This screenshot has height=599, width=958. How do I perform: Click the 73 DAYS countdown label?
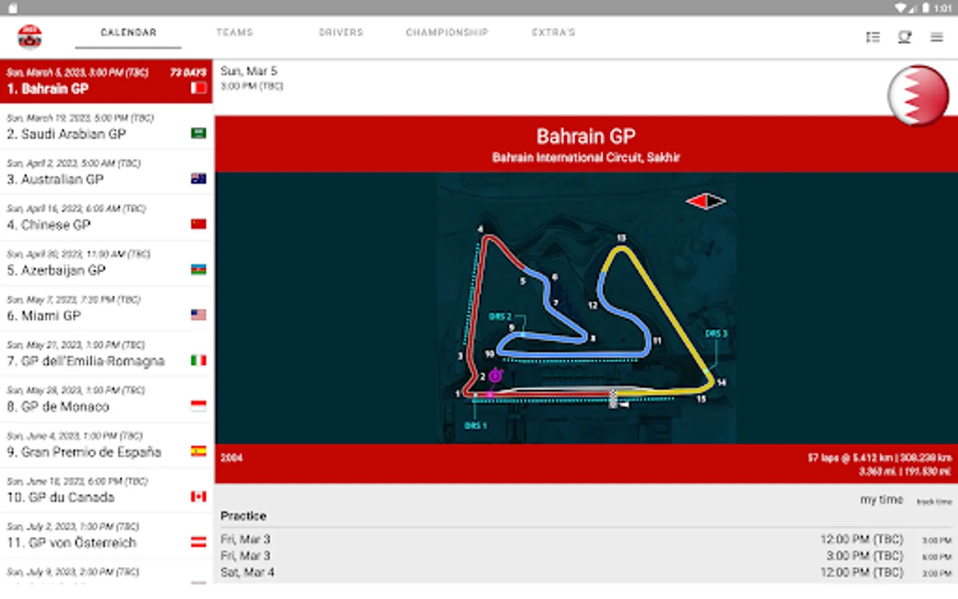tap(188, 73)
